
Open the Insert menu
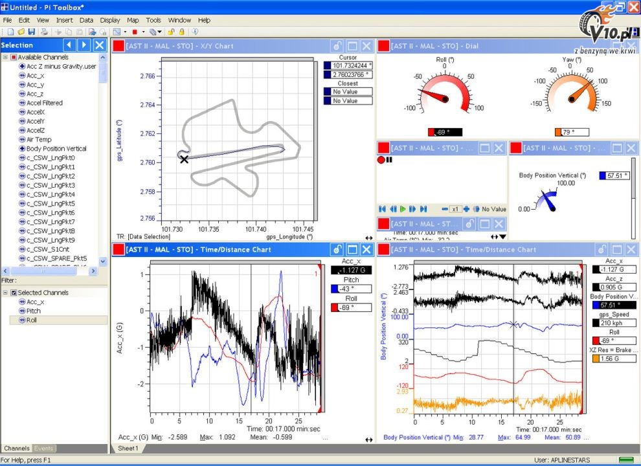click(x=64, y=20)
